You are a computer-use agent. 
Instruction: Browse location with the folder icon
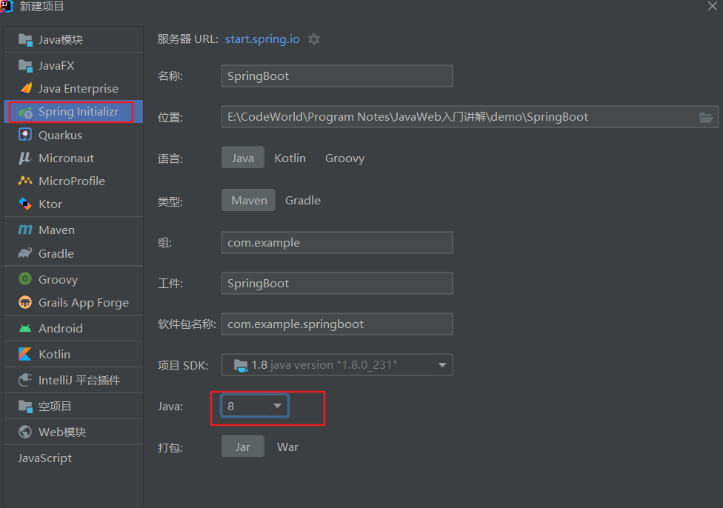(706, 117)
